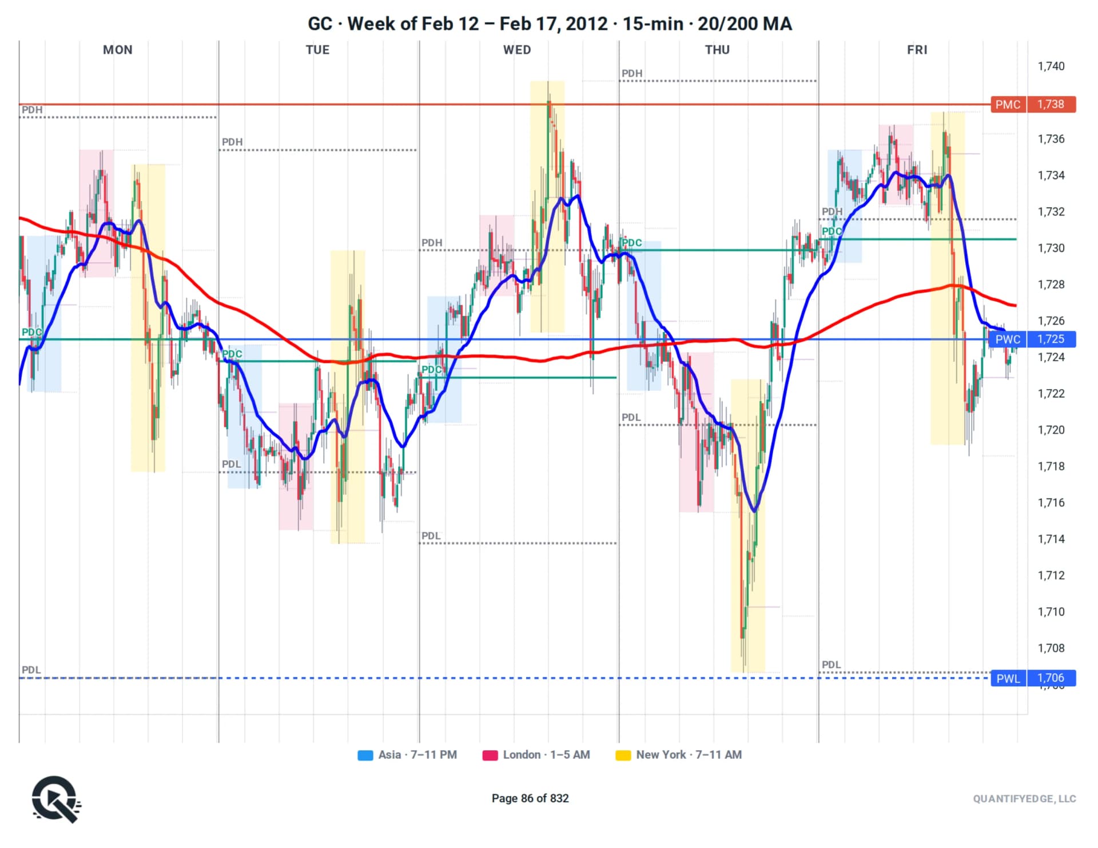Click the QuantifyEdge magnifier logo icon
This screenshot has height=848, width=1098.
click(x=56, y=799)
